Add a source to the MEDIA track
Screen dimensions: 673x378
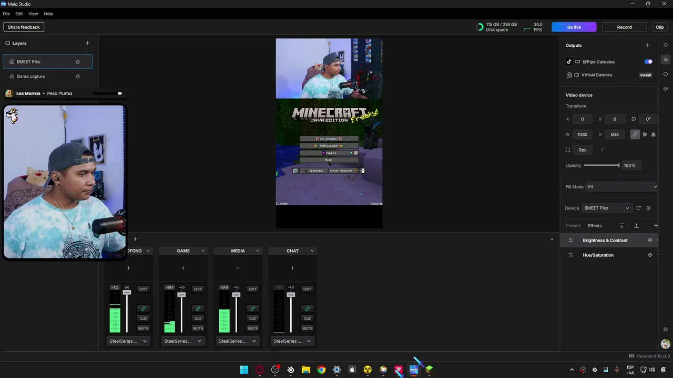point(238,268)
